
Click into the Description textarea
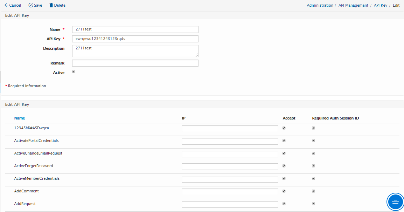[x=135, y=51]
